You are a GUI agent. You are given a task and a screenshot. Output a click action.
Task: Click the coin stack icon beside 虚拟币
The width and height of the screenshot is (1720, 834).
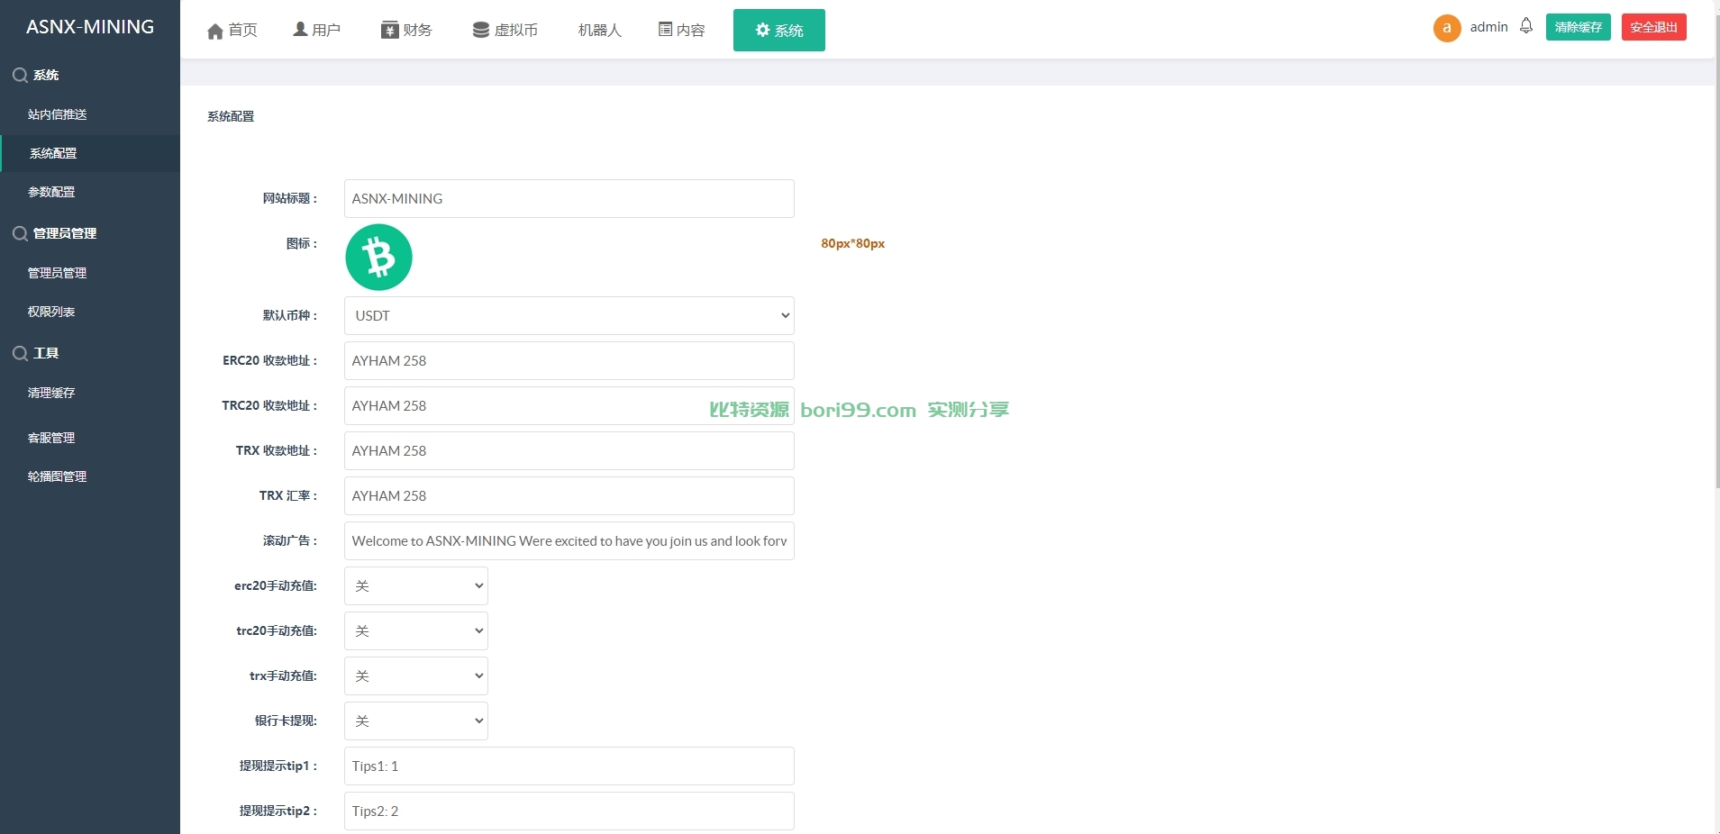click(481, 31)
